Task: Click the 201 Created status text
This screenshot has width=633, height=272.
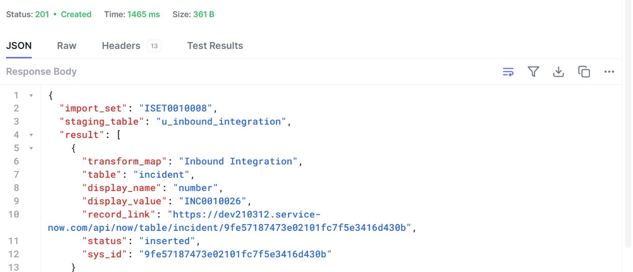Action: (x=63, y=15)
